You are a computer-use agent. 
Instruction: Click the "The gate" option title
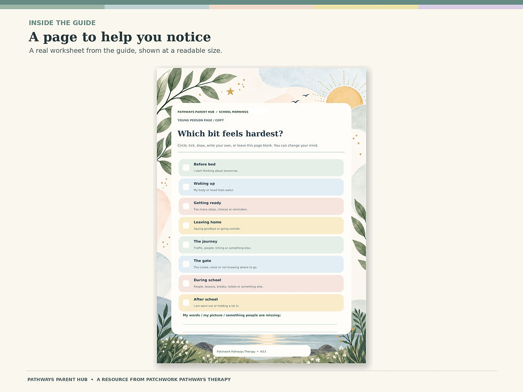coord(202,261)
